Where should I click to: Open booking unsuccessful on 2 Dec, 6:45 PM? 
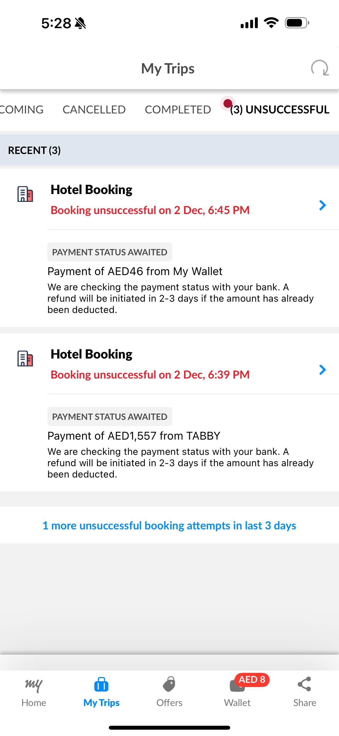[x=150, y=210]
